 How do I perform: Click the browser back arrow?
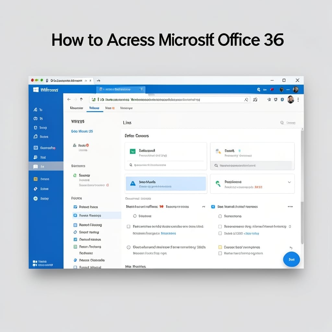click(x=69, y=99)
